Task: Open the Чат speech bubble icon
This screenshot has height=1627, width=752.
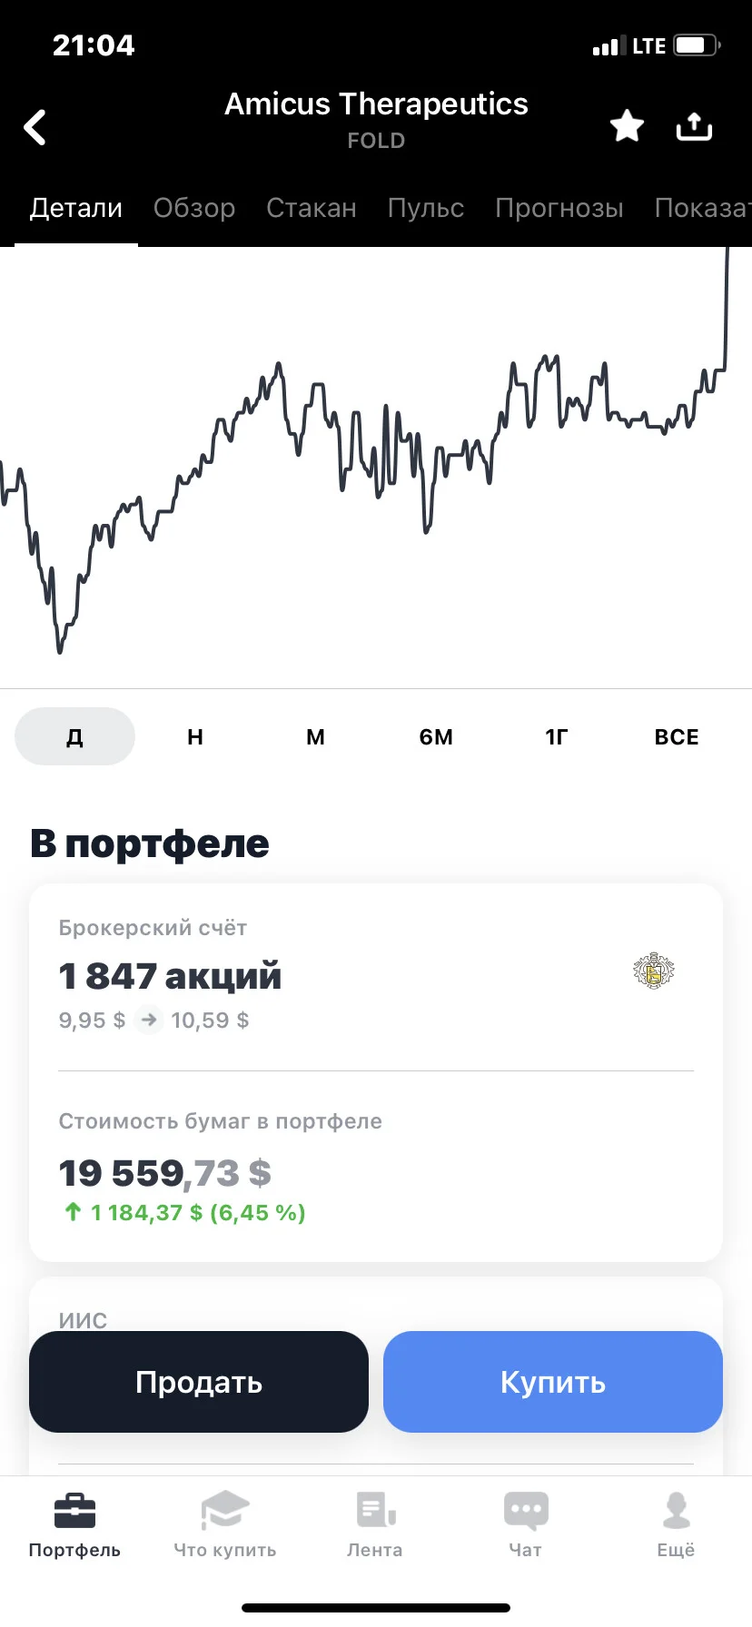Action: coord(526,1511)
